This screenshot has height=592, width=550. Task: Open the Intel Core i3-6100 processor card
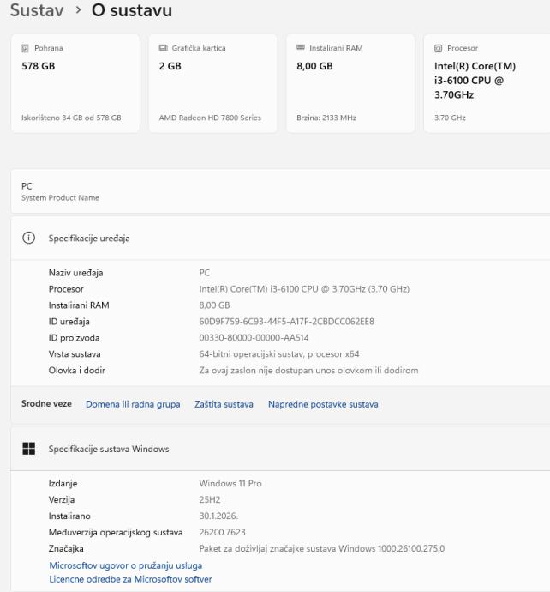click(x=485, y=84)
